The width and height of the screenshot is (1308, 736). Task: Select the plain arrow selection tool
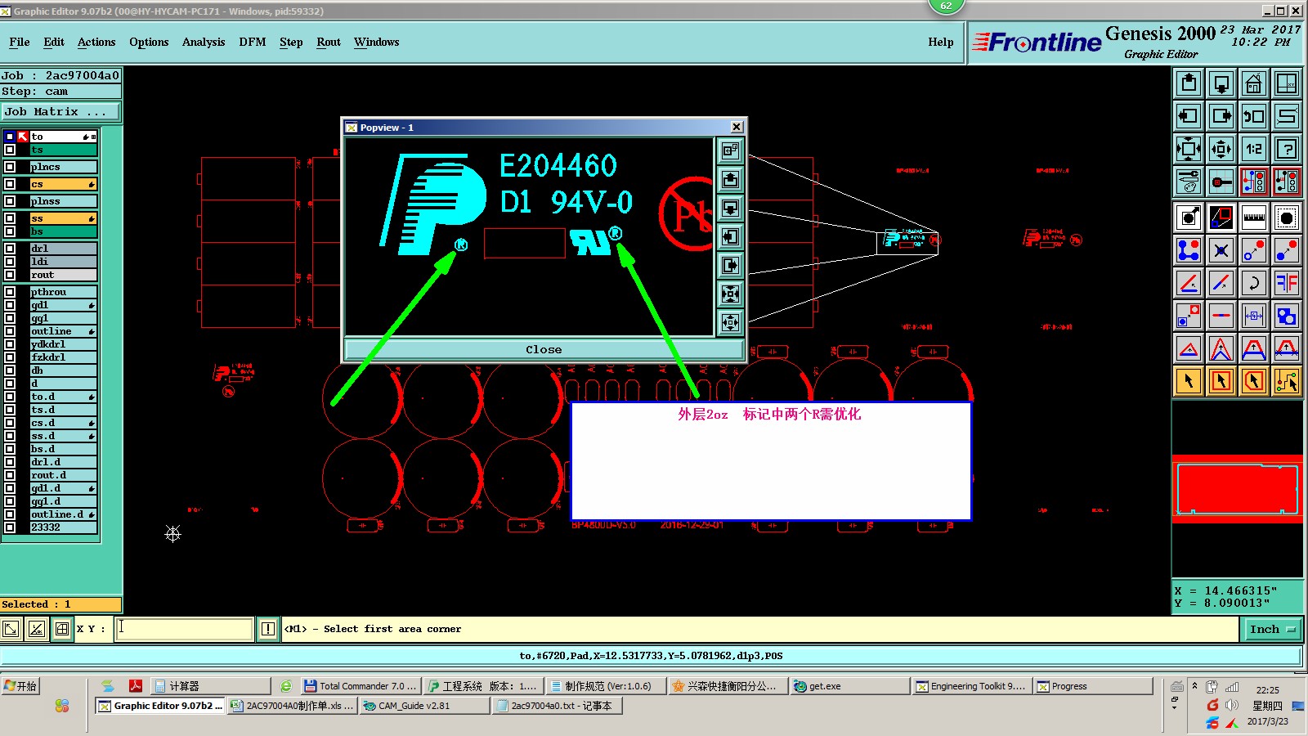coord(1189,381)
